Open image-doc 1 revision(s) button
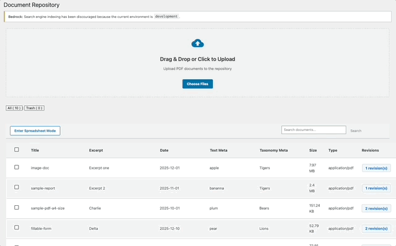Viewport: 396px width, 246px height. (376, 168)
